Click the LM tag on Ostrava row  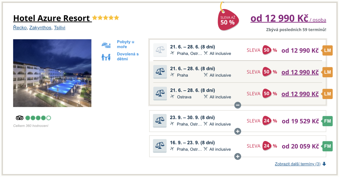pos(327,94)
